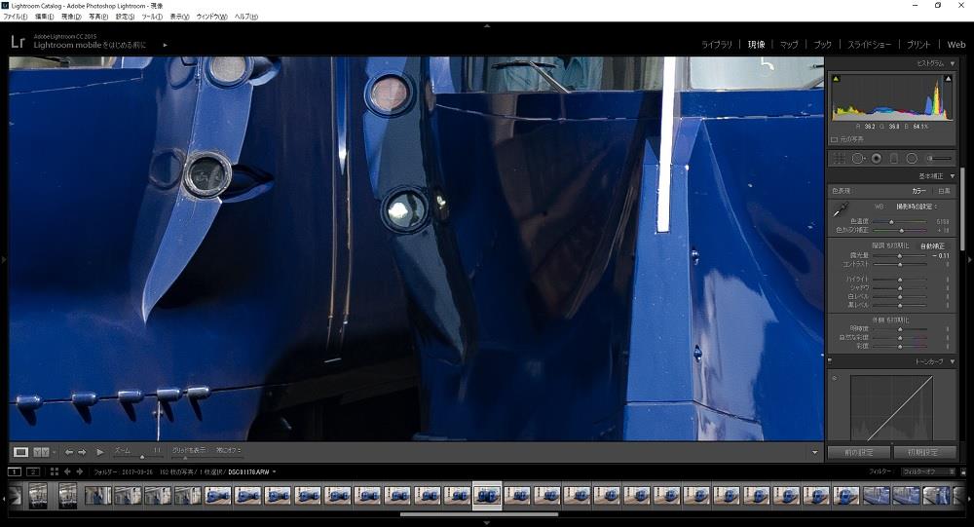Viewport: 974px width, 527px height.
Task: Select the graduated filter tool
Action: click(894, 159)
